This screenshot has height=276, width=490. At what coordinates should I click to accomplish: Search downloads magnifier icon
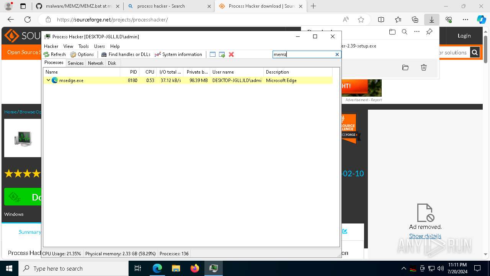404,32
